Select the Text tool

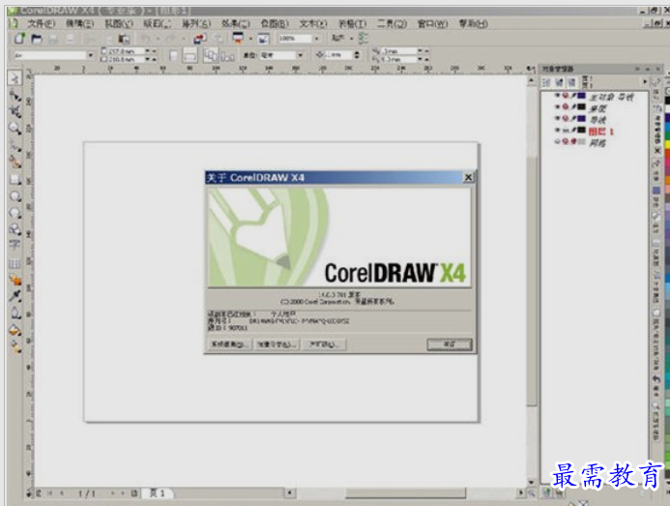pos(15,245)
